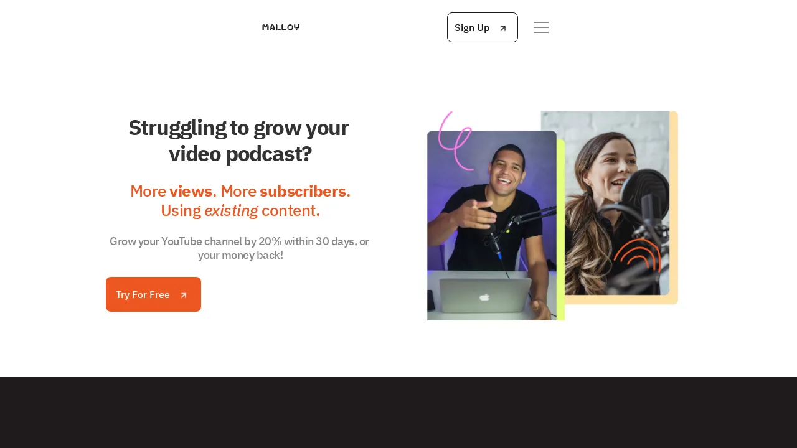This screenshot has width=797, height=448.
Task: Select the Sign Up button text
Action: pos(472,28)
